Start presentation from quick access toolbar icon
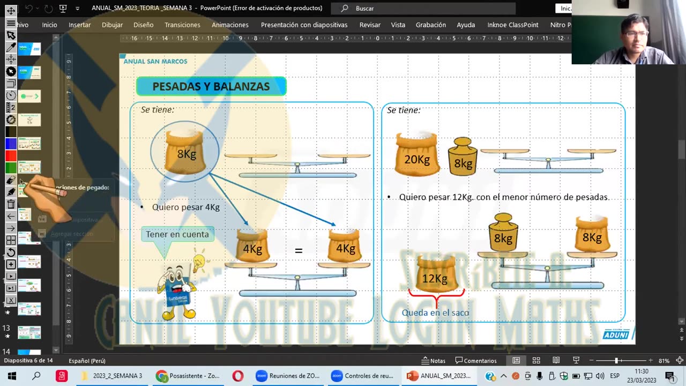Screen dimensions: 686x386 [63, 8]
